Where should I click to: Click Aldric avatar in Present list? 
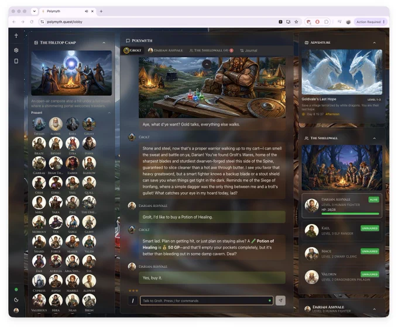[56, 124]
